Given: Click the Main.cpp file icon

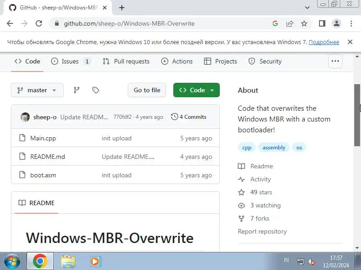Looking at the screenshot, I should [22, 138].
